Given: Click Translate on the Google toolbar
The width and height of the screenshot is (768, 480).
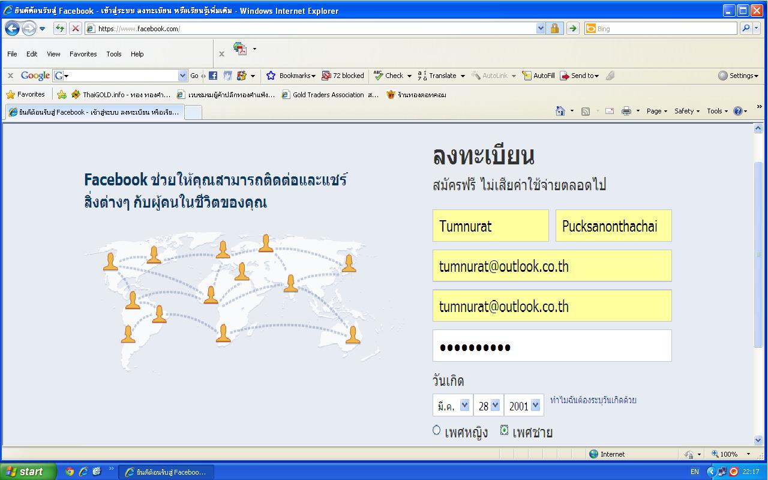Looking at the screenshot, I should (x=441, y=76).
